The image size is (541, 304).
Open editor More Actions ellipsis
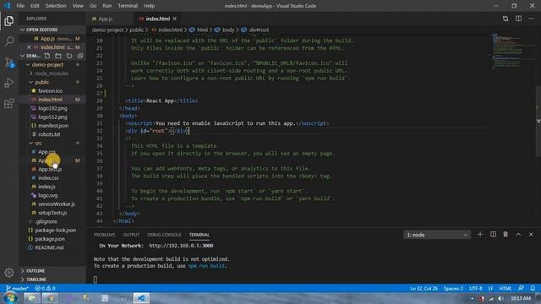pyautogui.click(x=531, y=19)
